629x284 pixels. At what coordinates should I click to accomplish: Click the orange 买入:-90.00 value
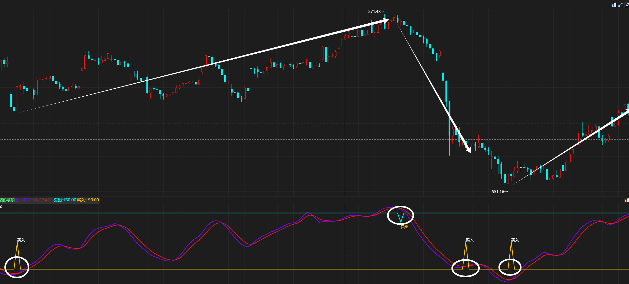(88, 200)
